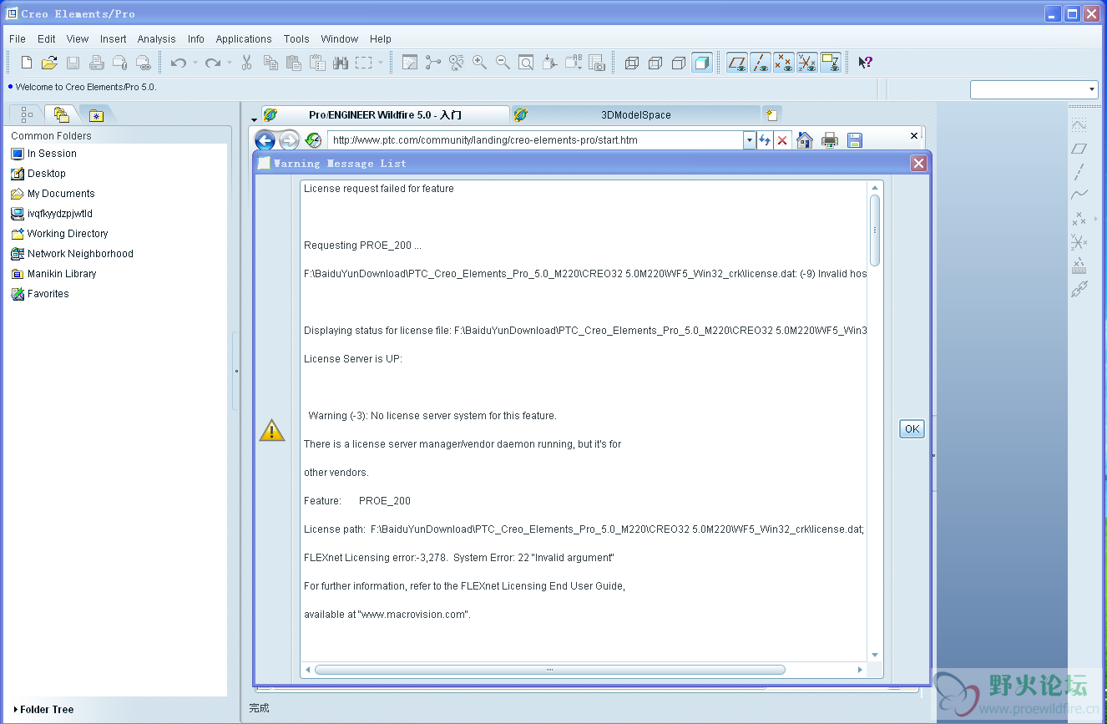Click the Print icon in the main toolbar
Screen dimensions: 1107x724
(x=96, y=63)
